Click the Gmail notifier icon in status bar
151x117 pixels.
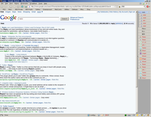(x=106, y=115)
